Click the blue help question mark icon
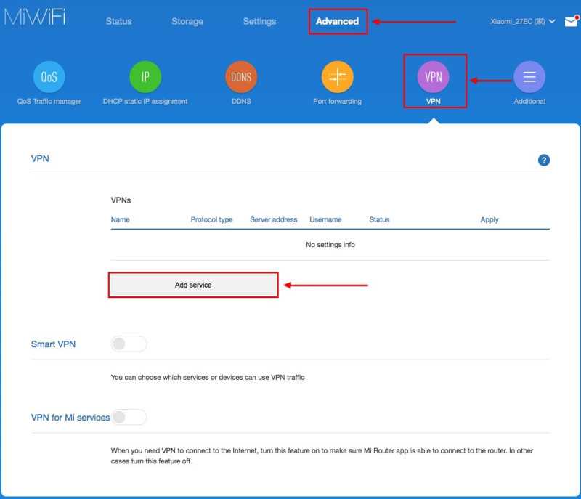This screenshot has height=499, width=581. point(543,160)
